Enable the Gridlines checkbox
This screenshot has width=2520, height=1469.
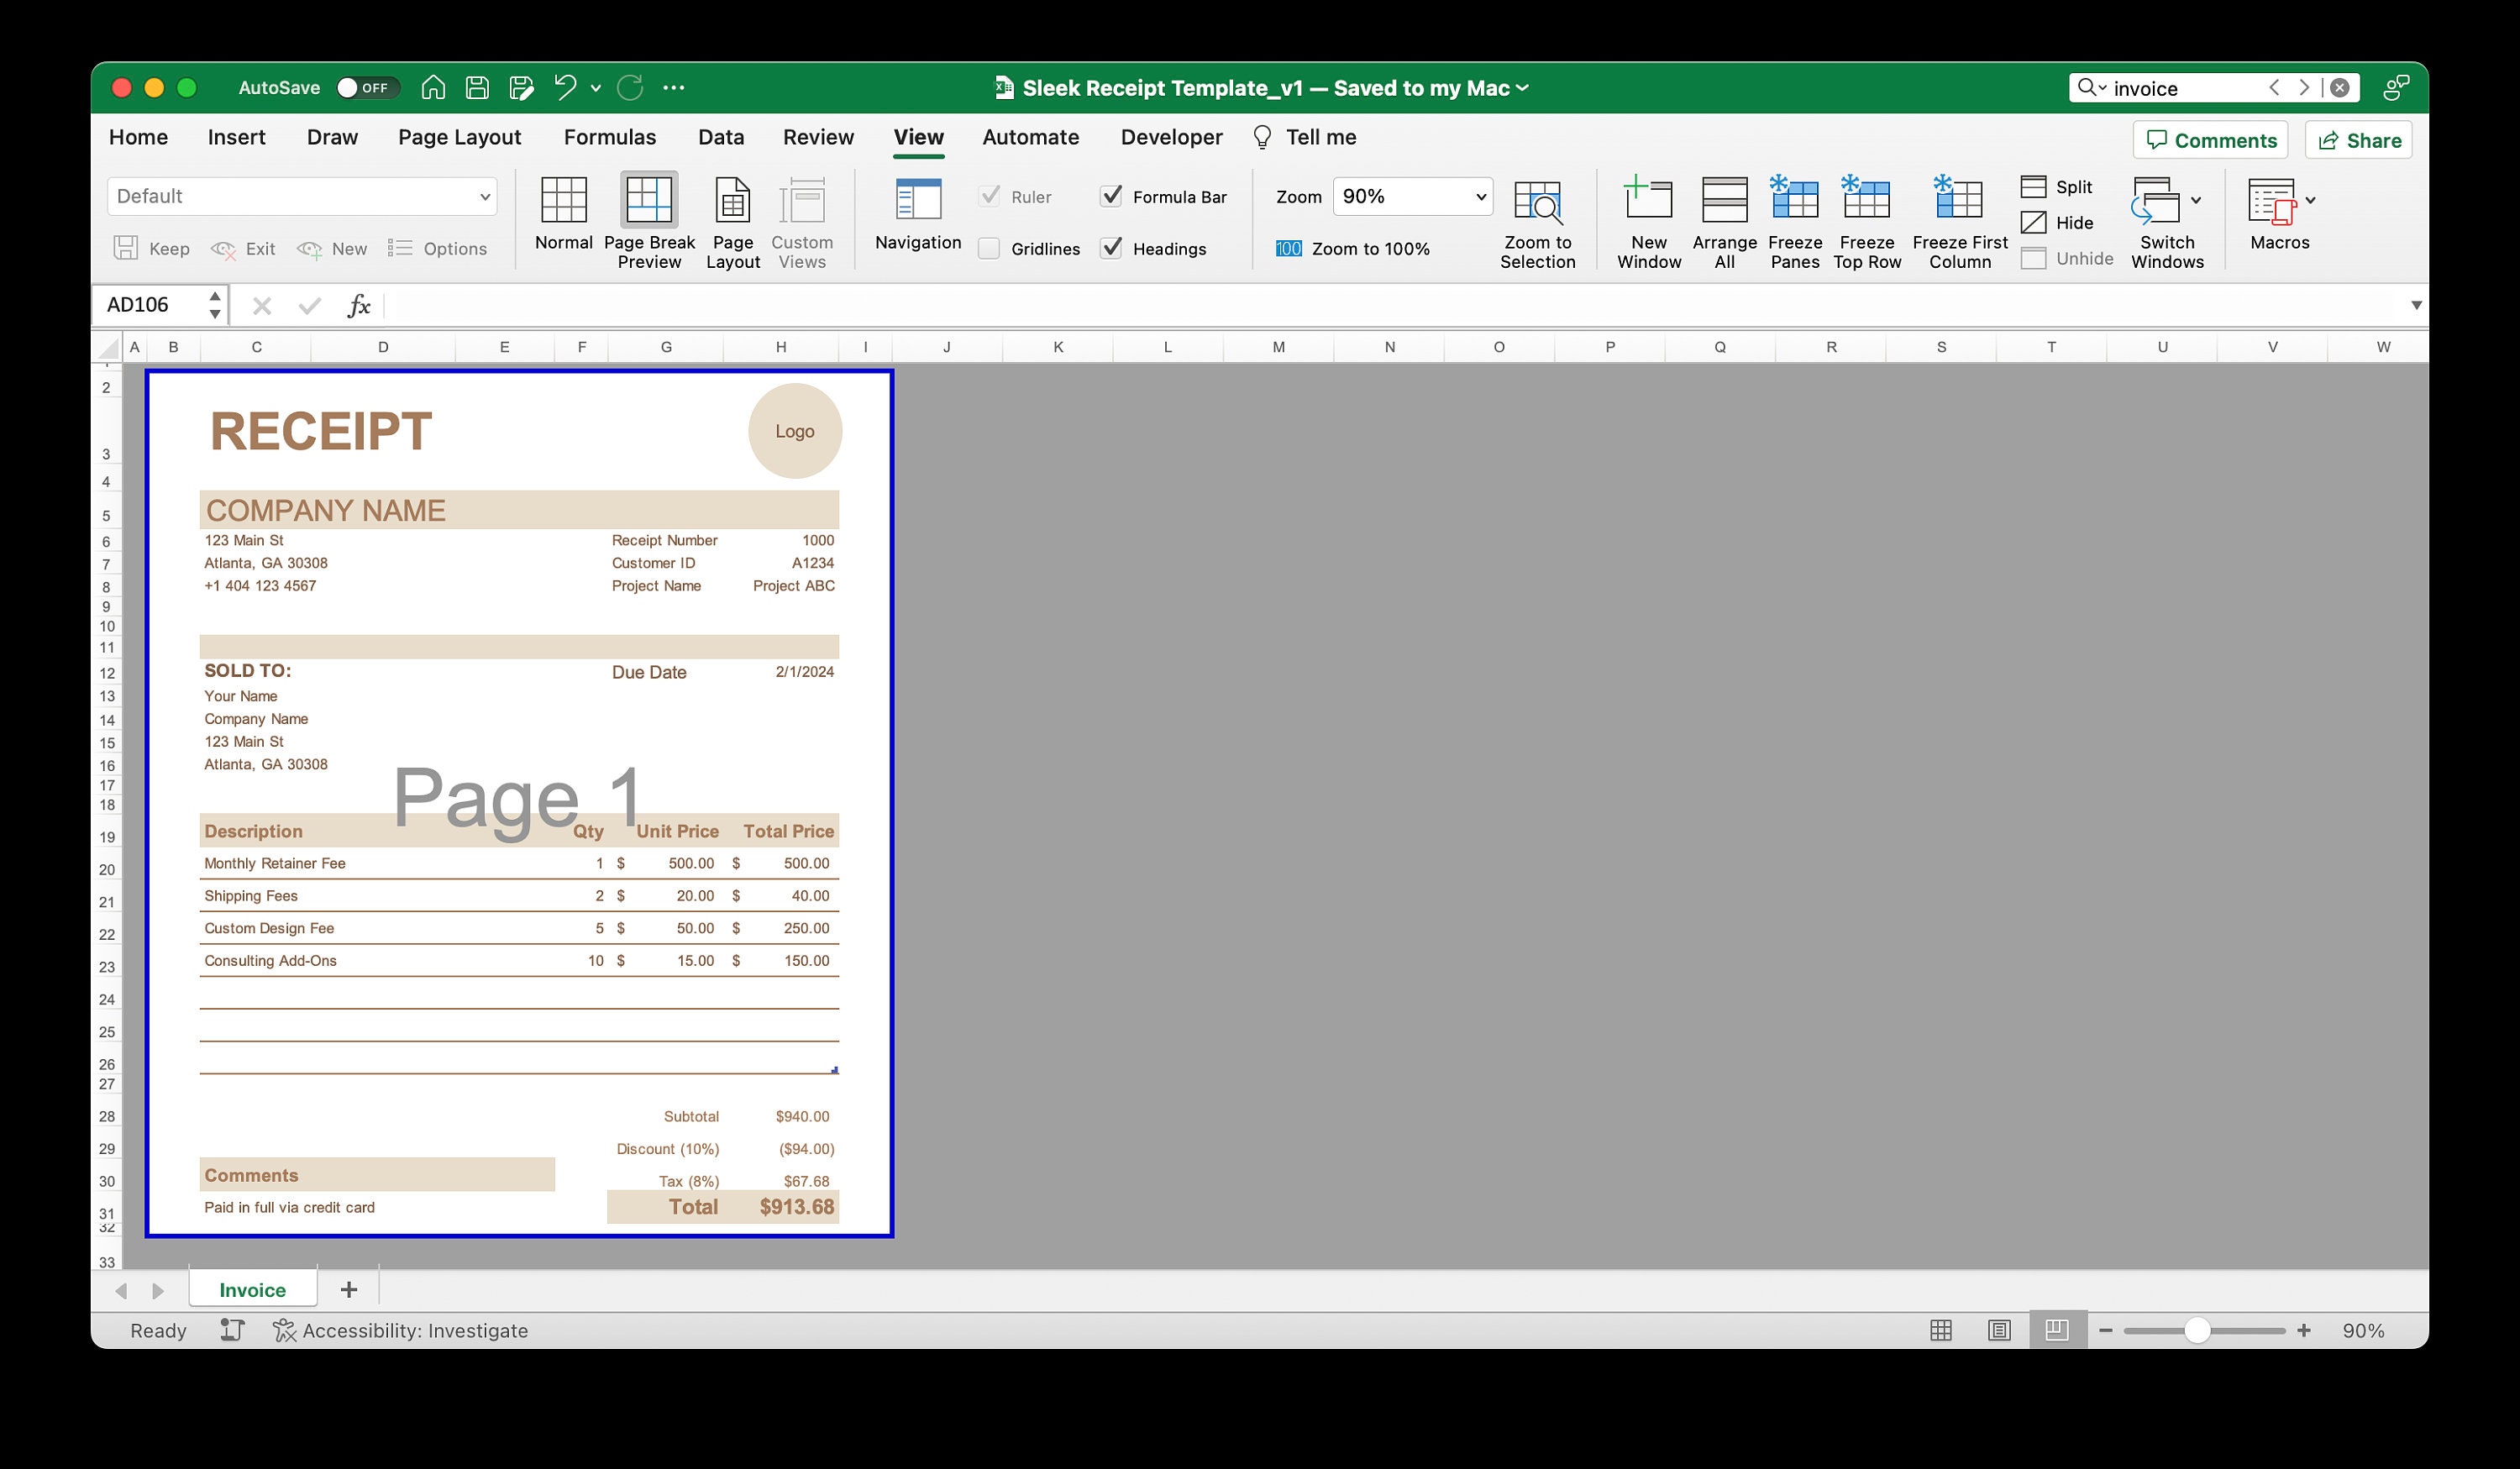(x=989, y=248)
